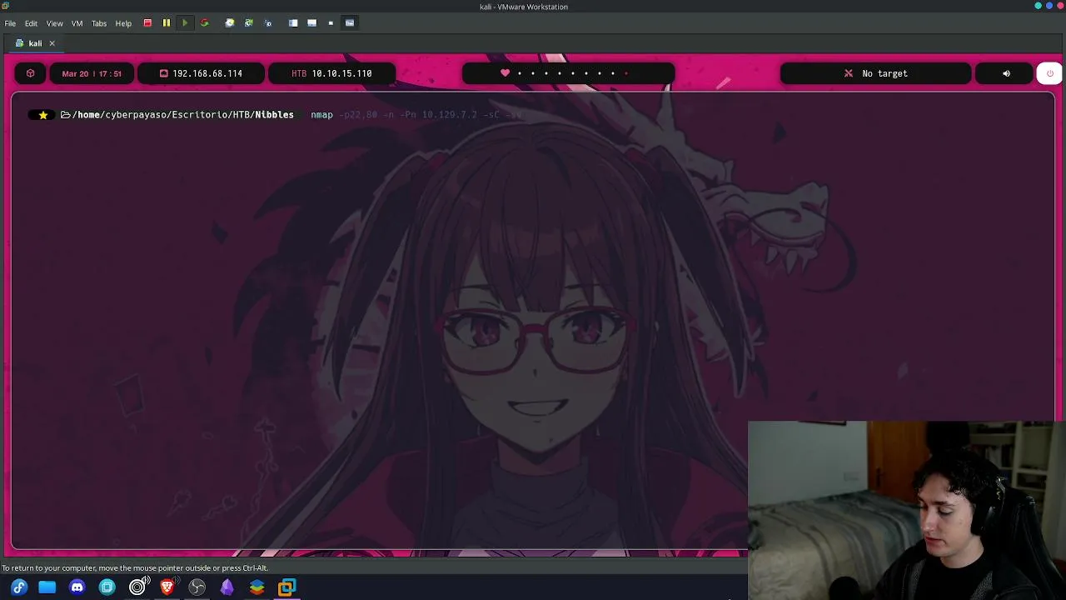Launch Discord from the taskbar

pos(77,587)
